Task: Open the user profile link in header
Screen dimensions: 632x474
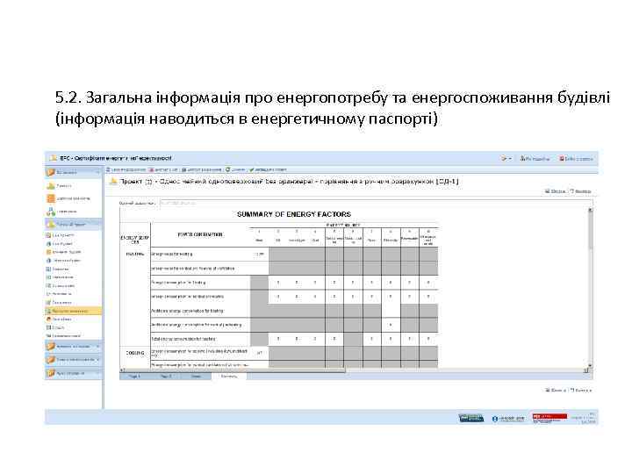Action: 535,158
